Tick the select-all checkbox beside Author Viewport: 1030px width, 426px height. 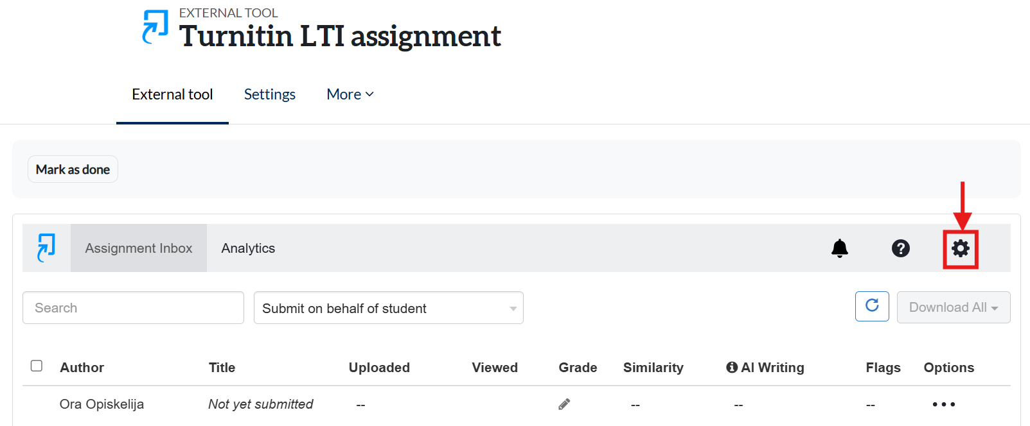37,366
